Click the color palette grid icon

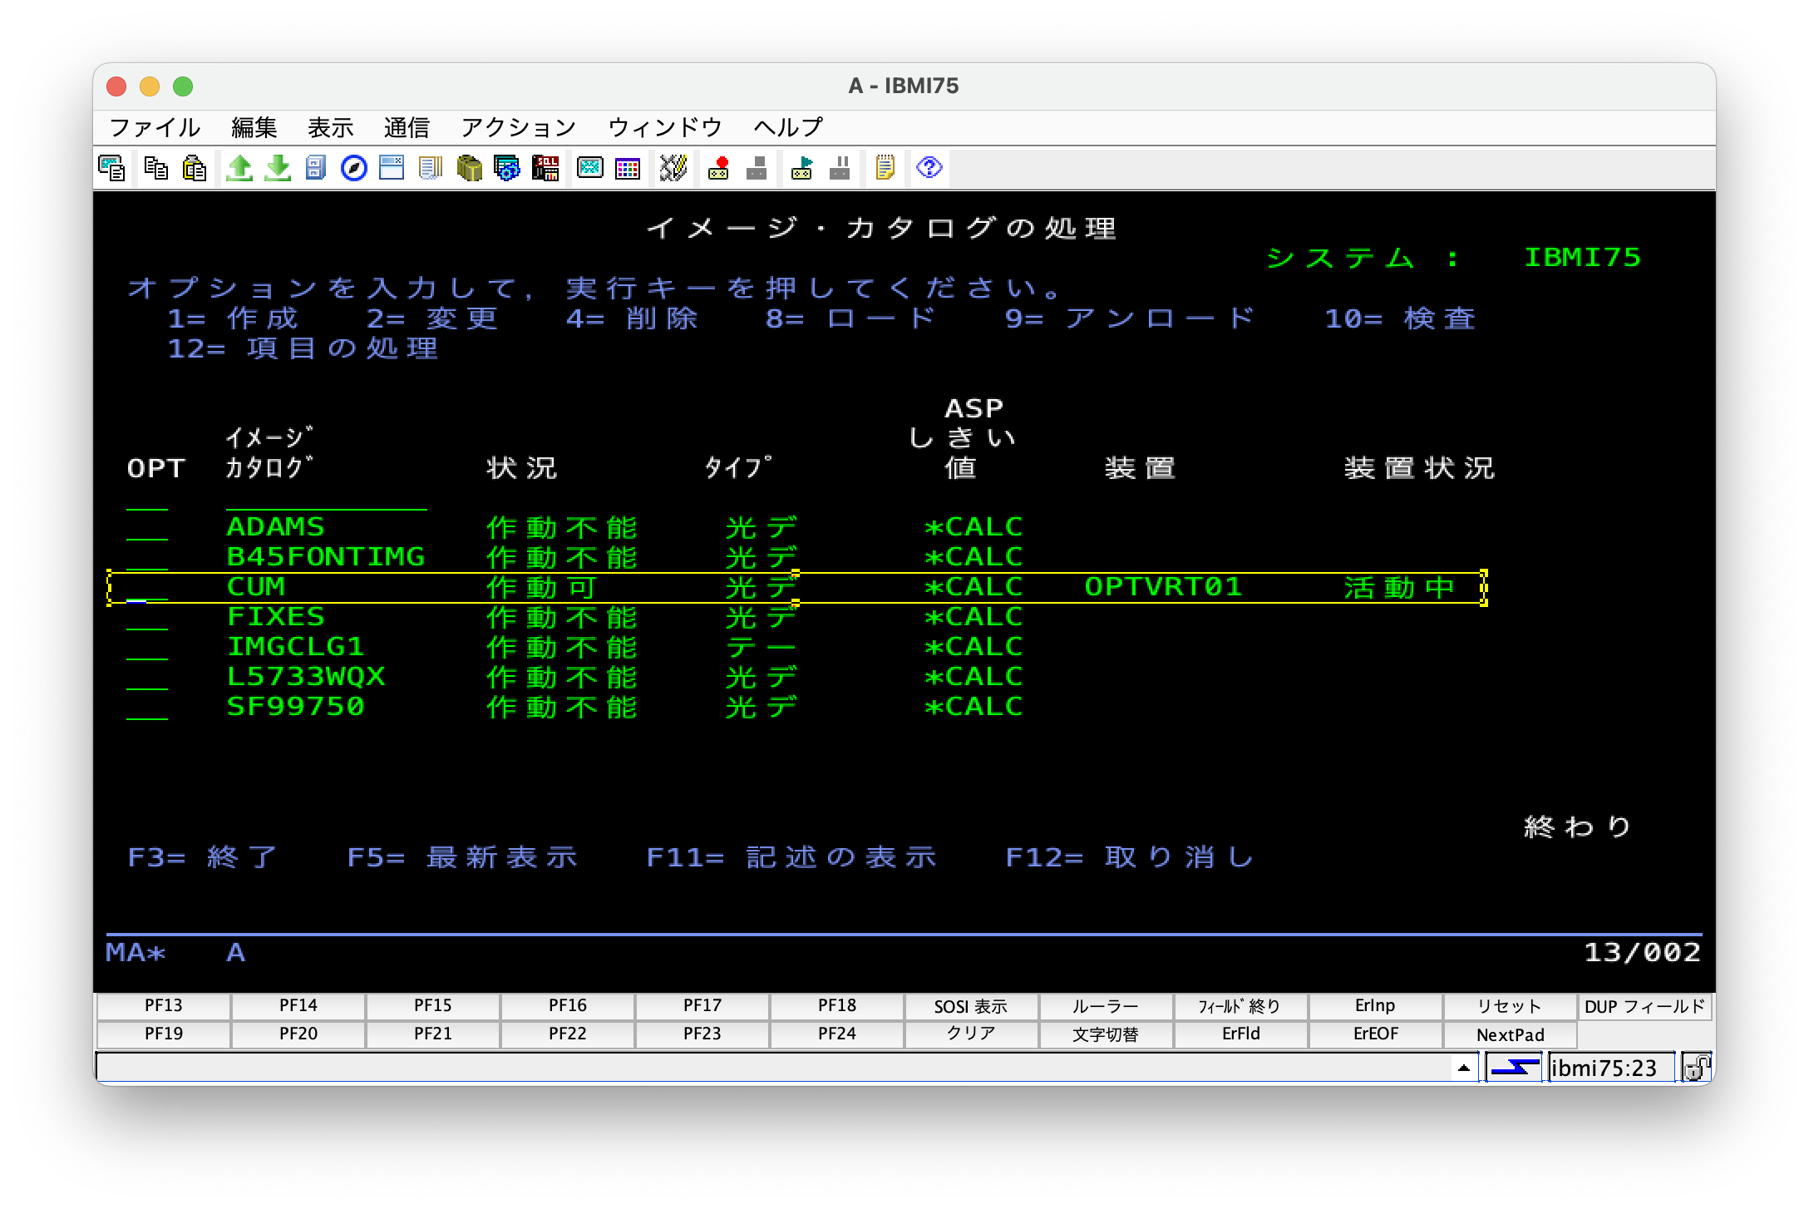point(628,168)
